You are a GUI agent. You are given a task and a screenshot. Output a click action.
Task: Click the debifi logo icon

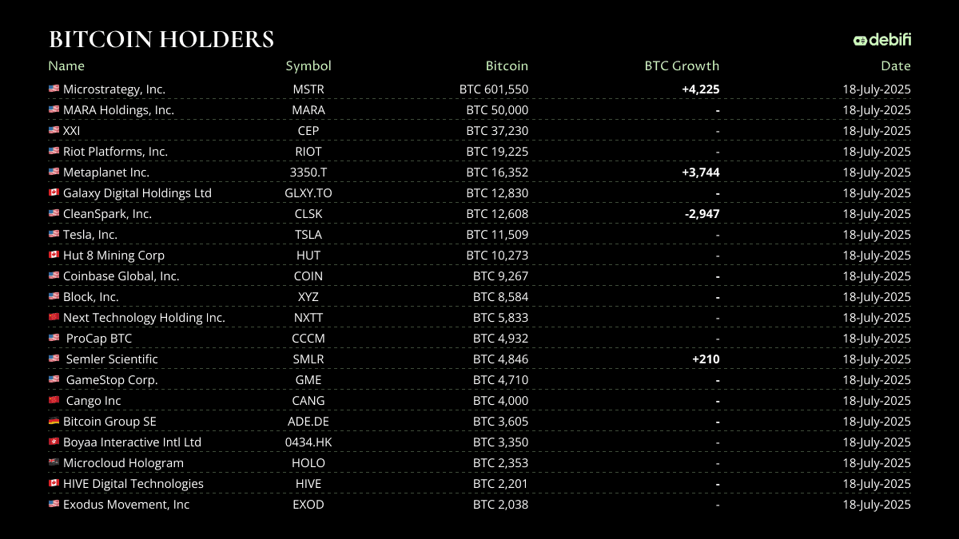point(860,40)
